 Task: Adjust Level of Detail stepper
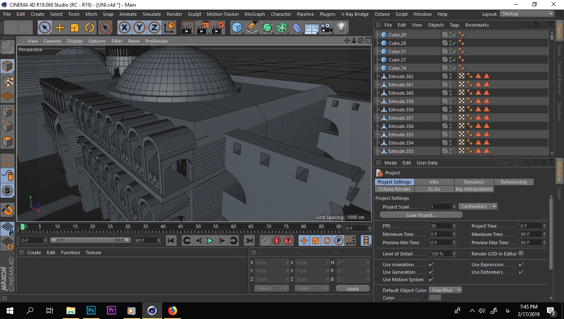(454, 254)
